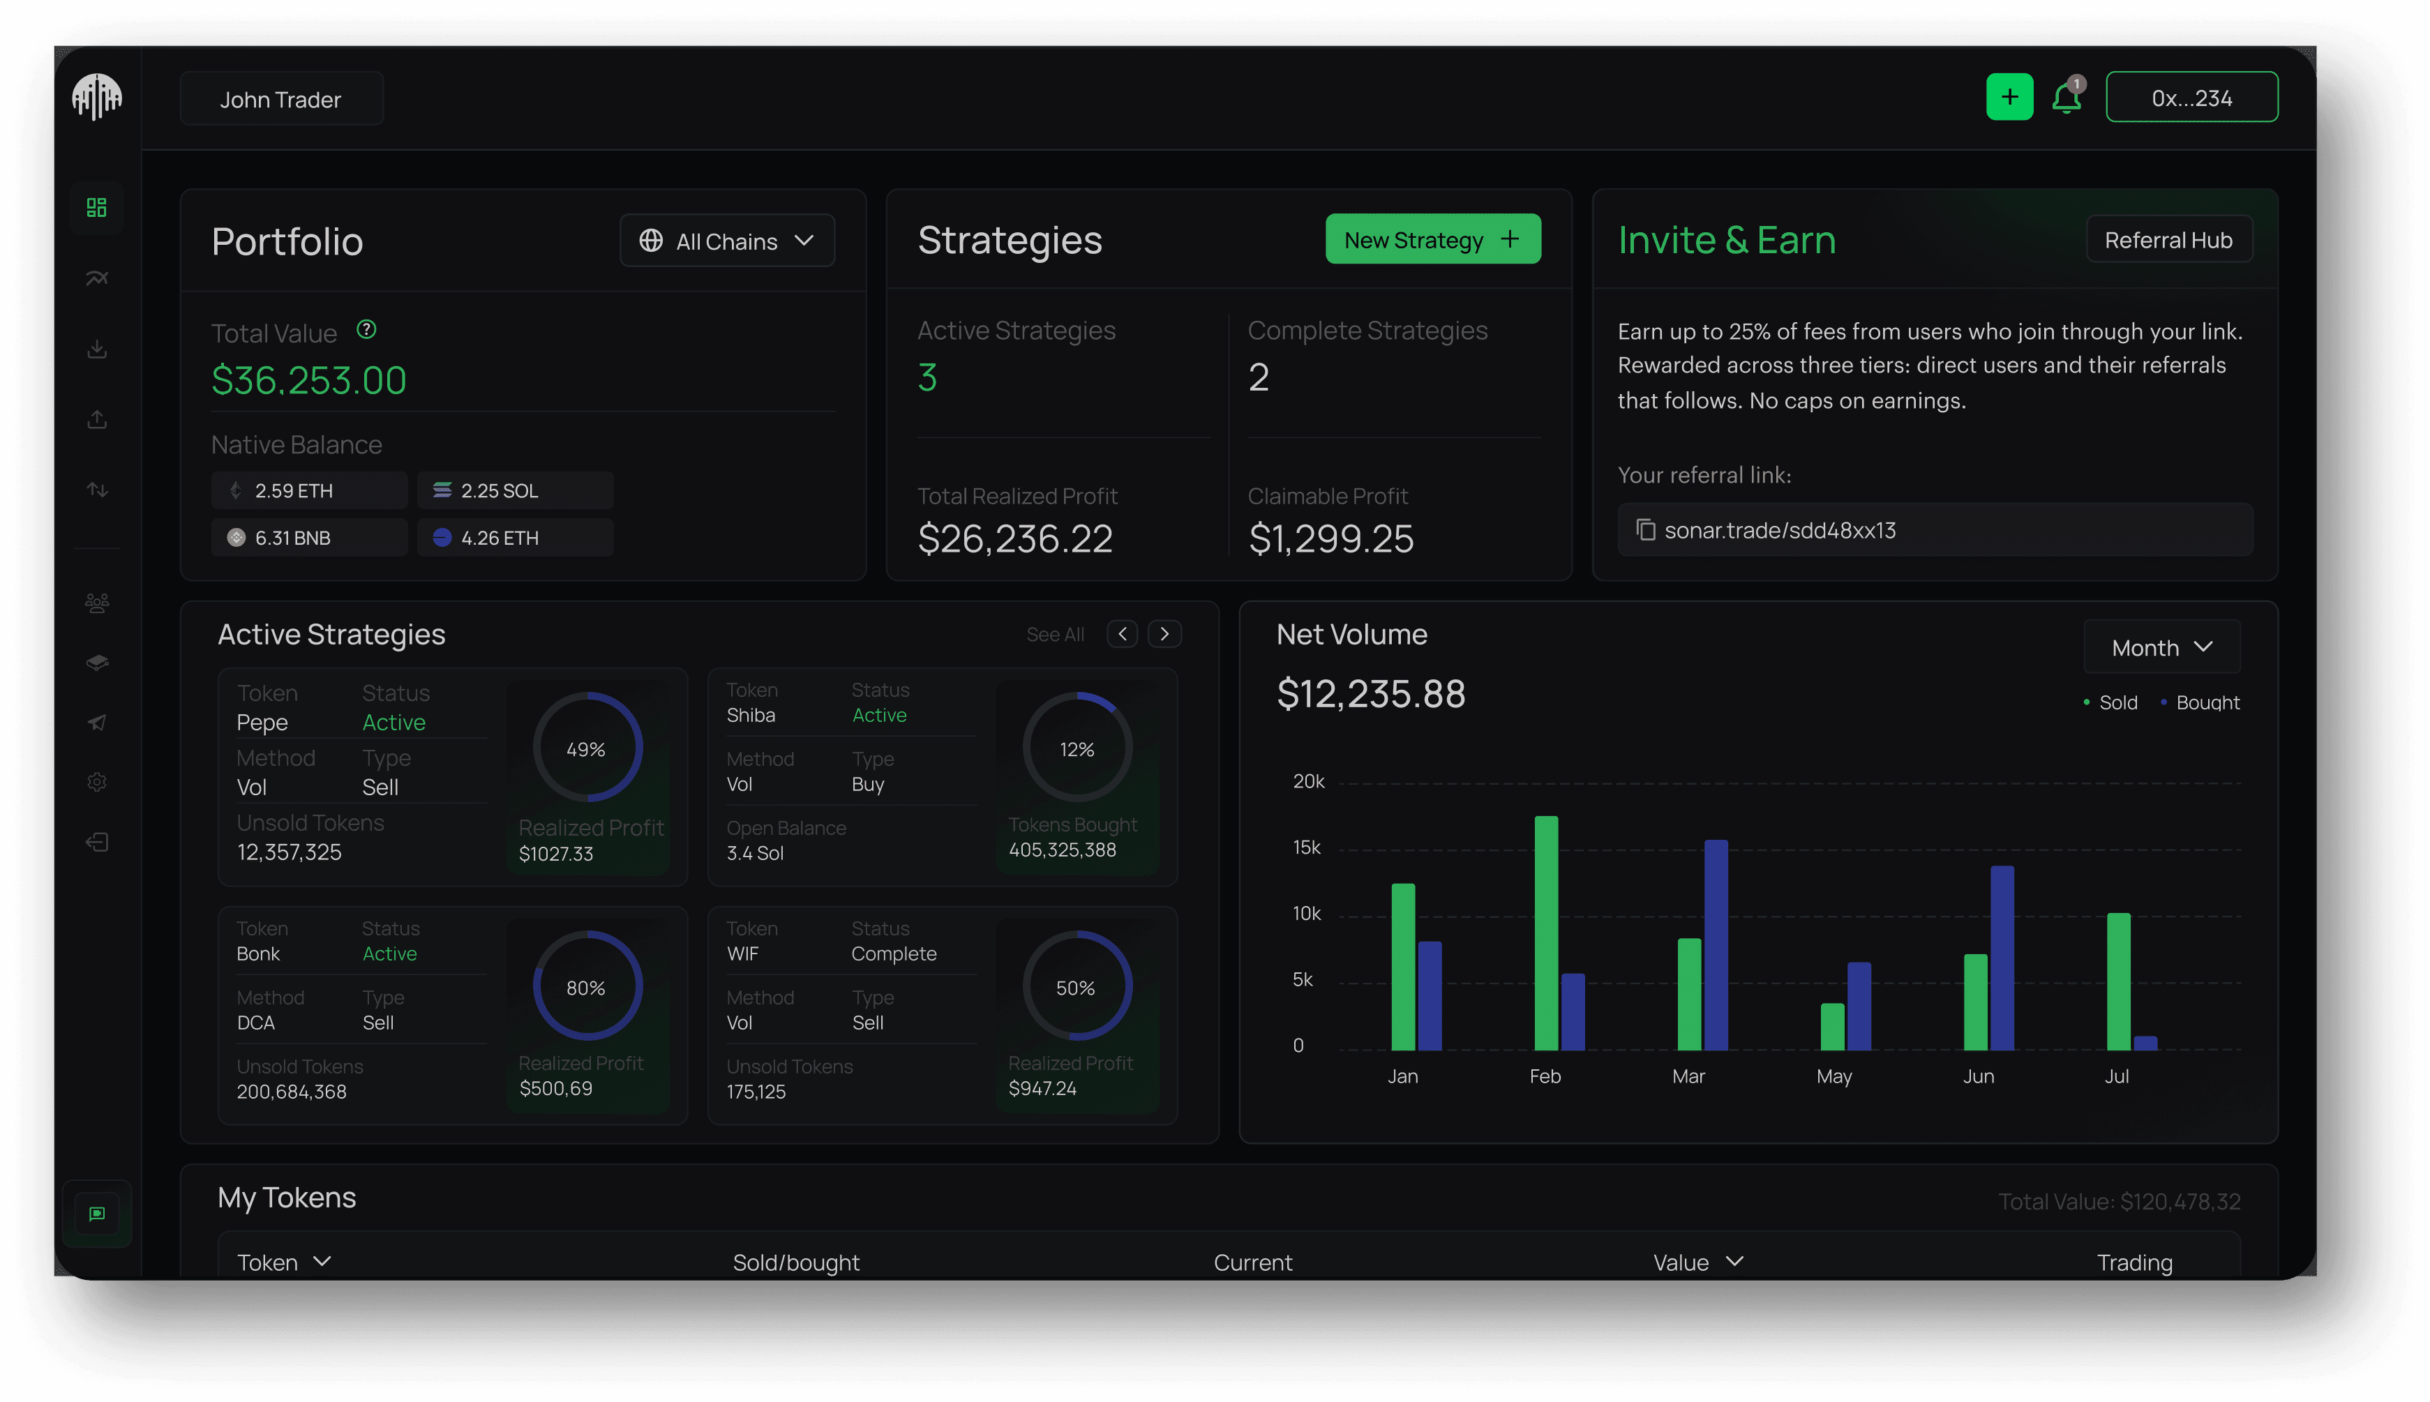The image size is (2430, 1402).
Task: Open the notification bell icon
Action: (x=2066, y=97)
